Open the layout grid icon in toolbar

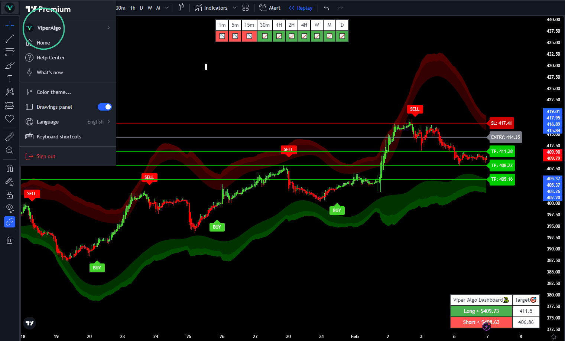click(x=246, y=8)
